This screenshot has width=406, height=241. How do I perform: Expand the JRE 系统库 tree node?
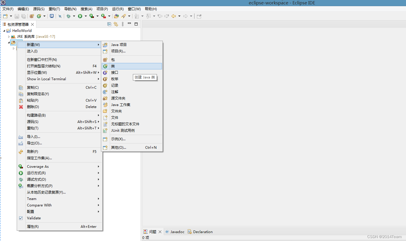9,37
